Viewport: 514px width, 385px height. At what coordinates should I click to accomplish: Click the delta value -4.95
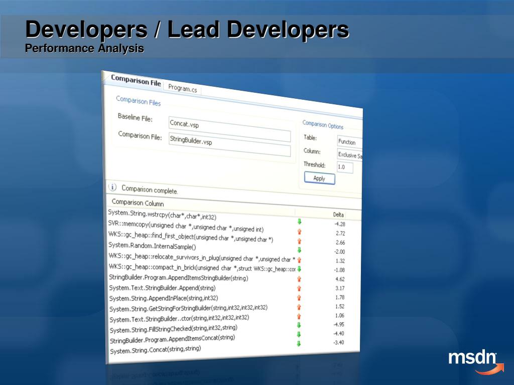tap(339, 324)
